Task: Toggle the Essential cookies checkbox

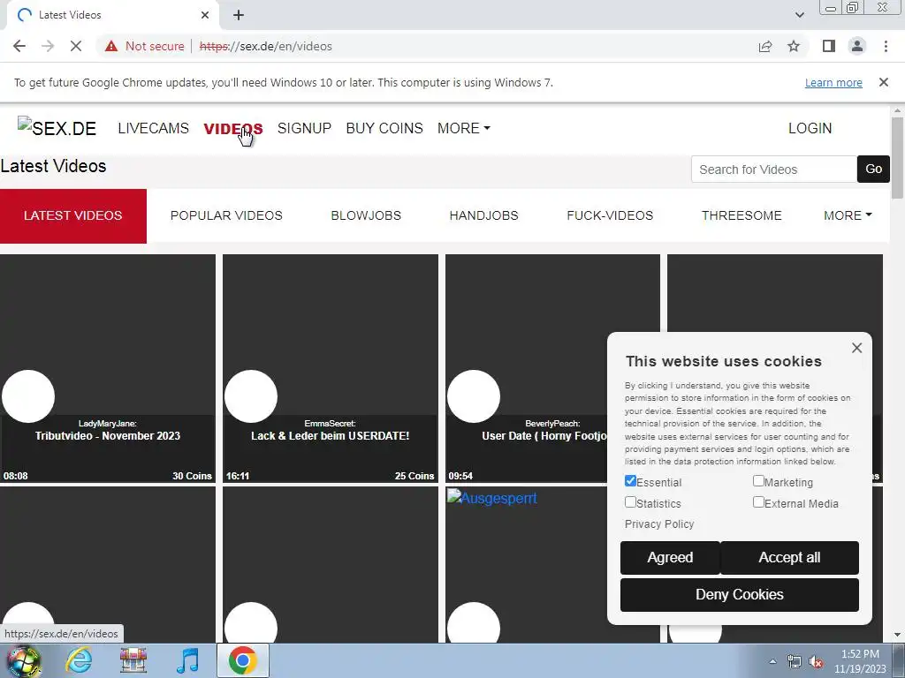Action: [630, 481]
